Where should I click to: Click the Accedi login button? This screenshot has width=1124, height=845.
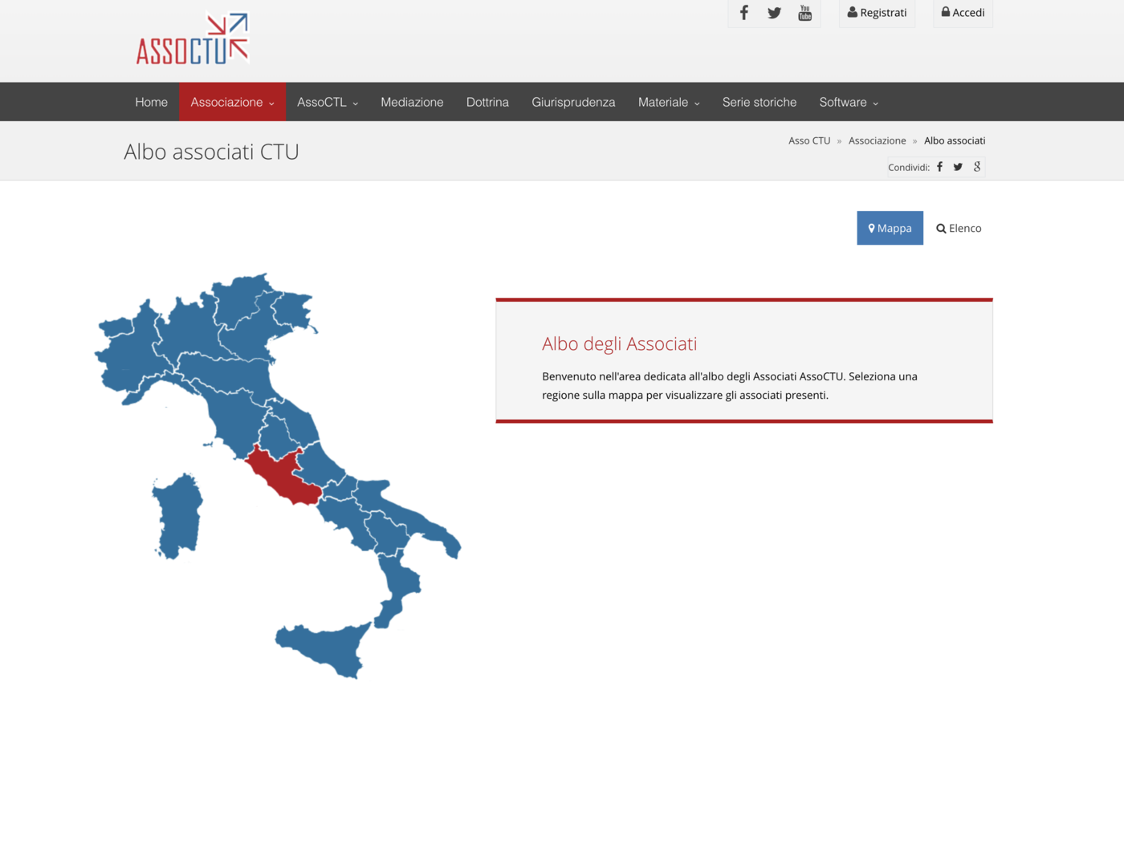(963, 13)
